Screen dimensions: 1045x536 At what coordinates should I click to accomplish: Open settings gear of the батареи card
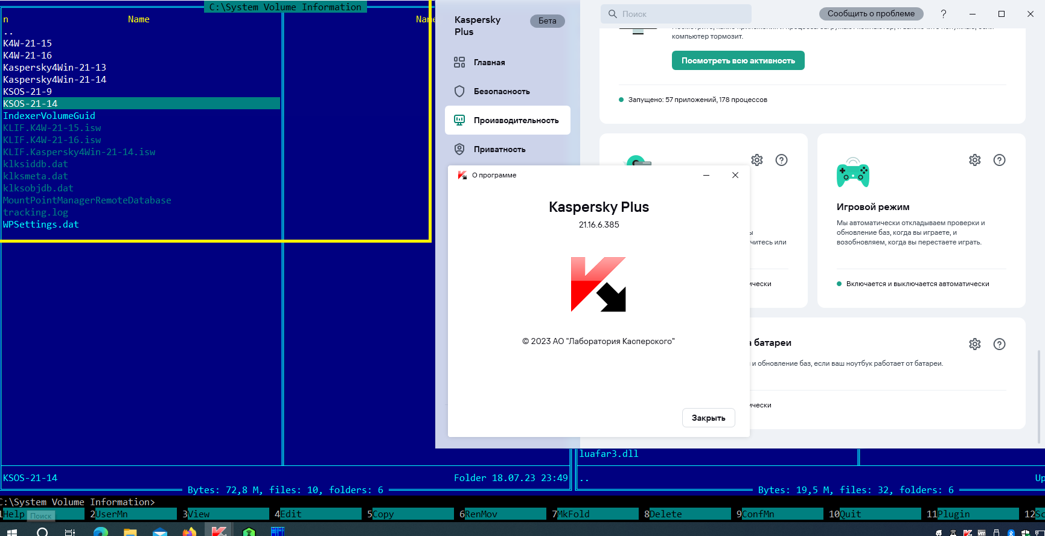975,344
